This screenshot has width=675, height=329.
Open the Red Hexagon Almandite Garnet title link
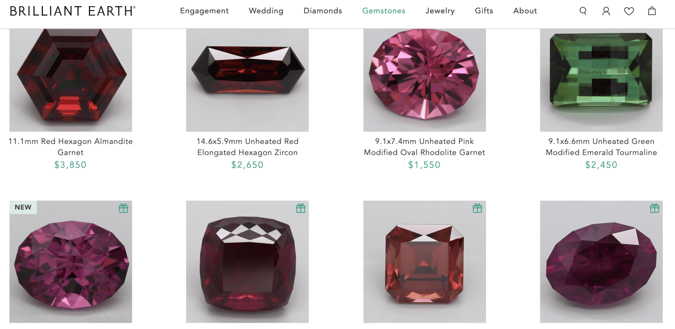(71, 147)
